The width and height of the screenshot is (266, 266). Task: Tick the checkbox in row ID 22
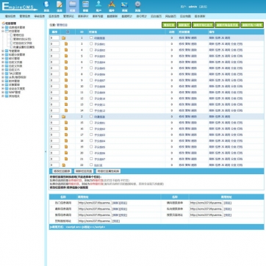click(91, 165)
